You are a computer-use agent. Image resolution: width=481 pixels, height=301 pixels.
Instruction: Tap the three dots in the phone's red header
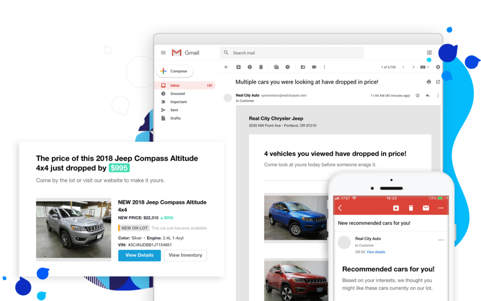(441, 208)
